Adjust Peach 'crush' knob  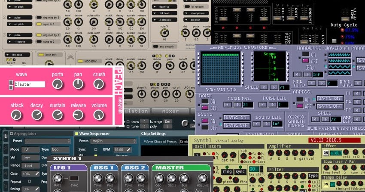99,84
